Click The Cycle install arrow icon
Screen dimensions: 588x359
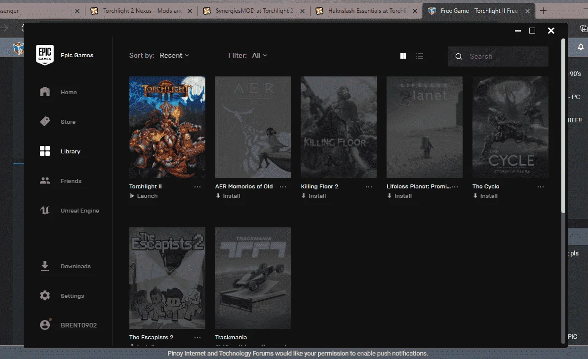(x=475, y=196)
